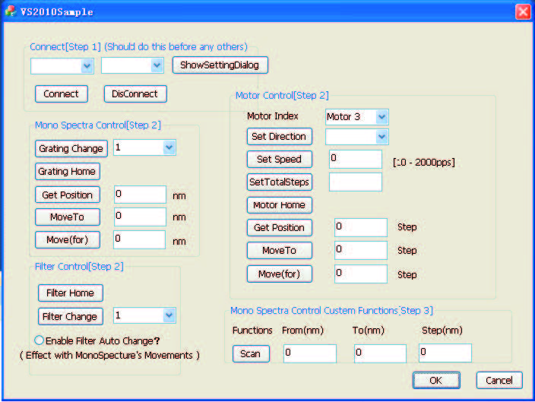Image resolution: width=535 pixels, height=402 pixels.
Task: Enable Filter Auto Change radio button
Action: (x=40, y=340)
